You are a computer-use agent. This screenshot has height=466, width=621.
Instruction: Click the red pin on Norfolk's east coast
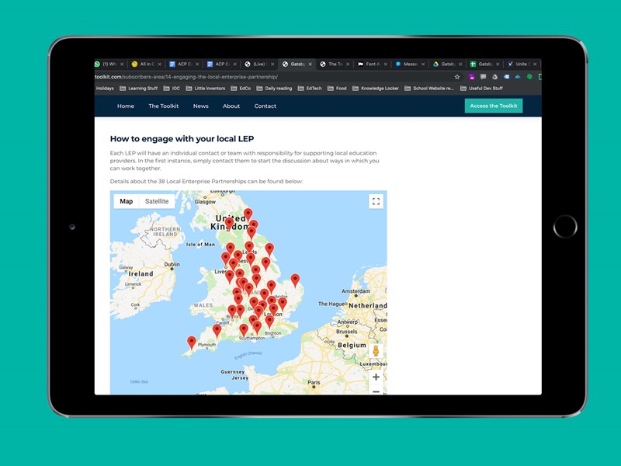pos(295,280)
